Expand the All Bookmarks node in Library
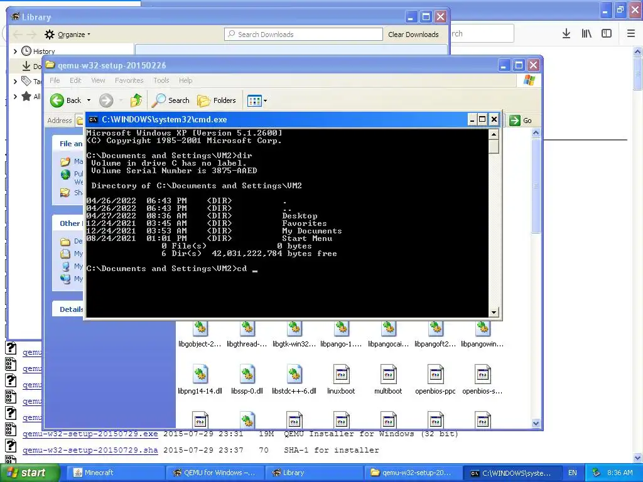 (x=15, y=97)
